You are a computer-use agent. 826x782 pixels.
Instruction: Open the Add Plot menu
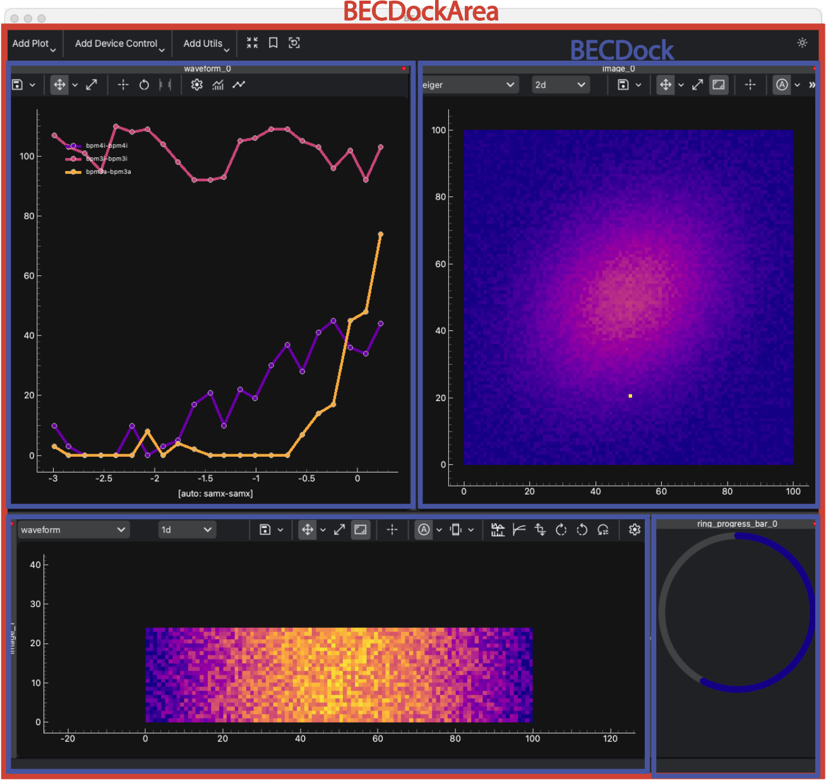click(33, 44)
